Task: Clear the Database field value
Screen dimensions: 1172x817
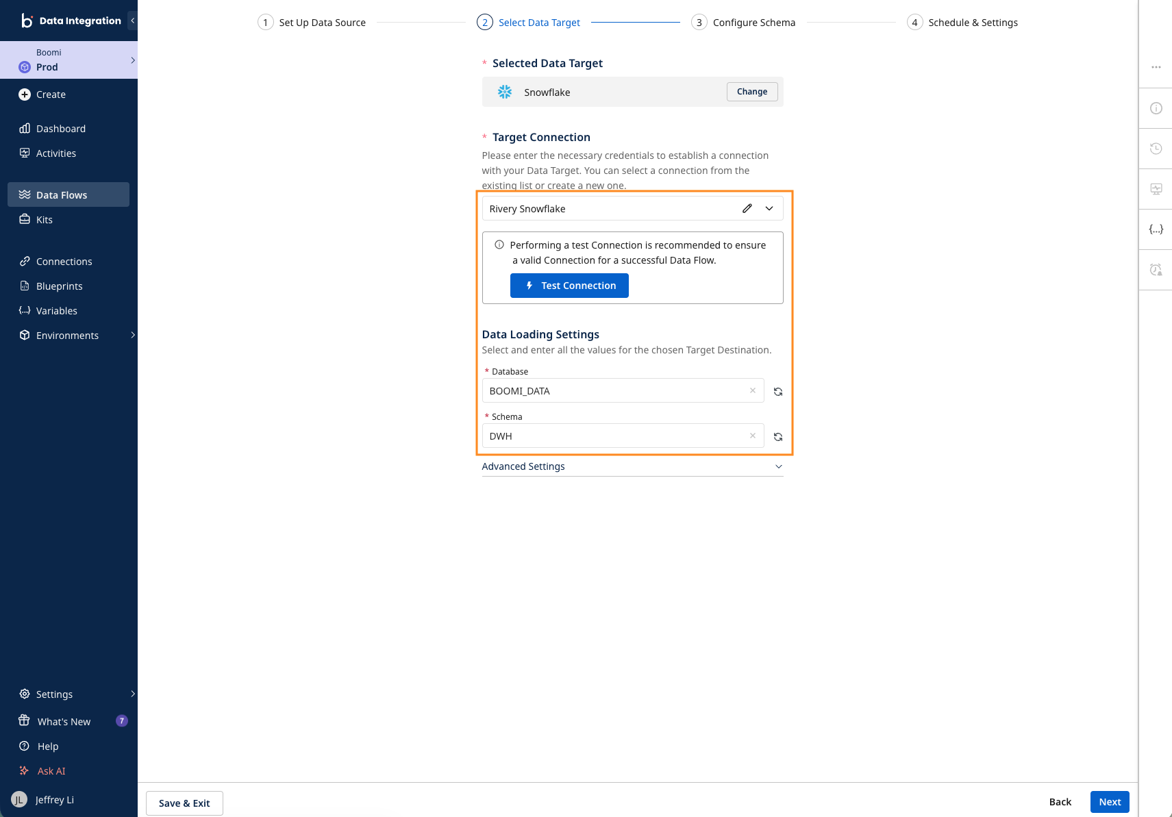Action: (x=753, y=390)
